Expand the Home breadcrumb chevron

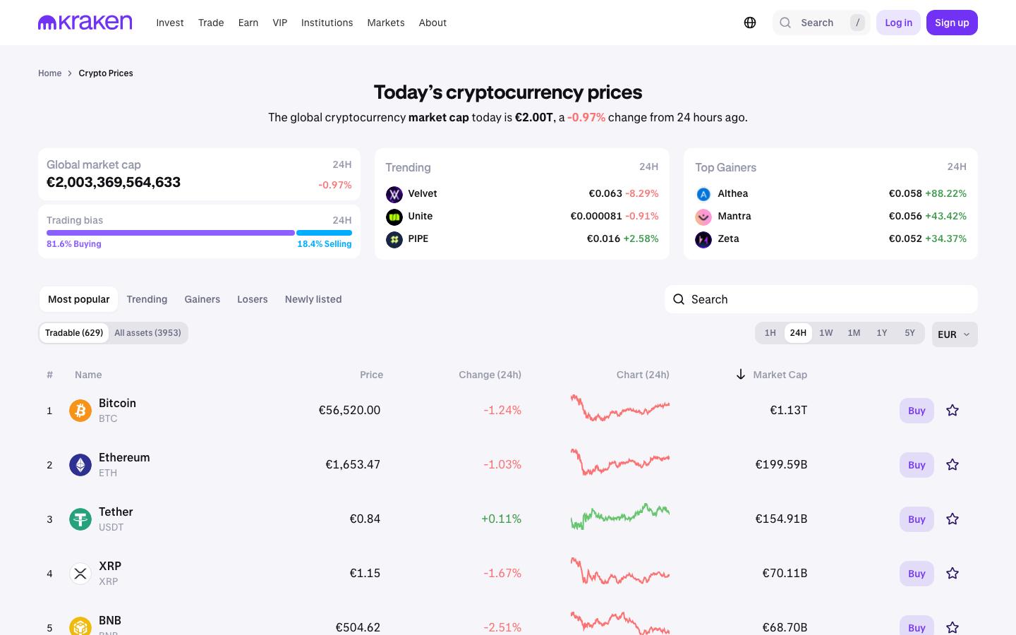[x=68, y=73]
